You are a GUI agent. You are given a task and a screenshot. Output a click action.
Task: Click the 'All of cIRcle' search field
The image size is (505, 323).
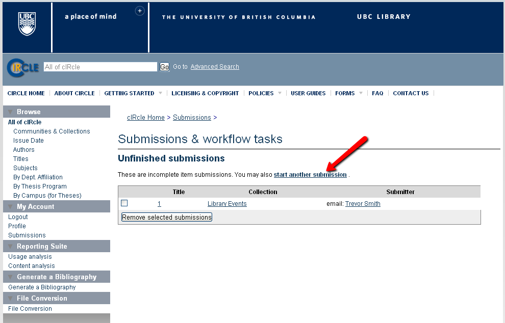pyautogui.click(x=100, y=67)
